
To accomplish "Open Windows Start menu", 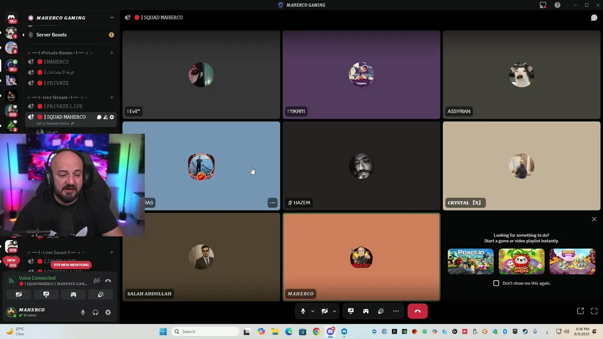I will (x=163, y=331).
